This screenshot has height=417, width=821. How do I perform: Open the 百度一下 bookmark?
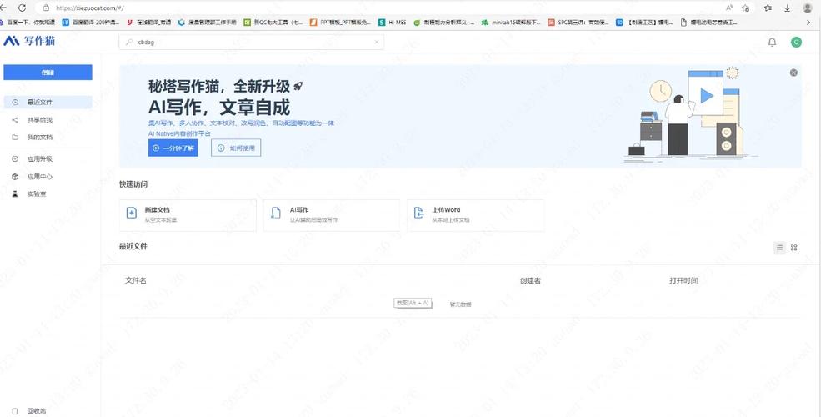click(28, 23)
